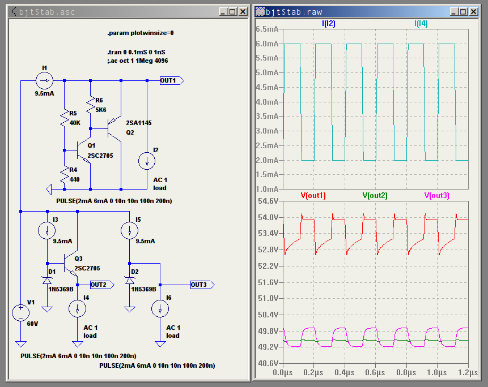Click the AC 1 load text beside I2
This screenshot has height=387, width=488.
pos(160,184)
